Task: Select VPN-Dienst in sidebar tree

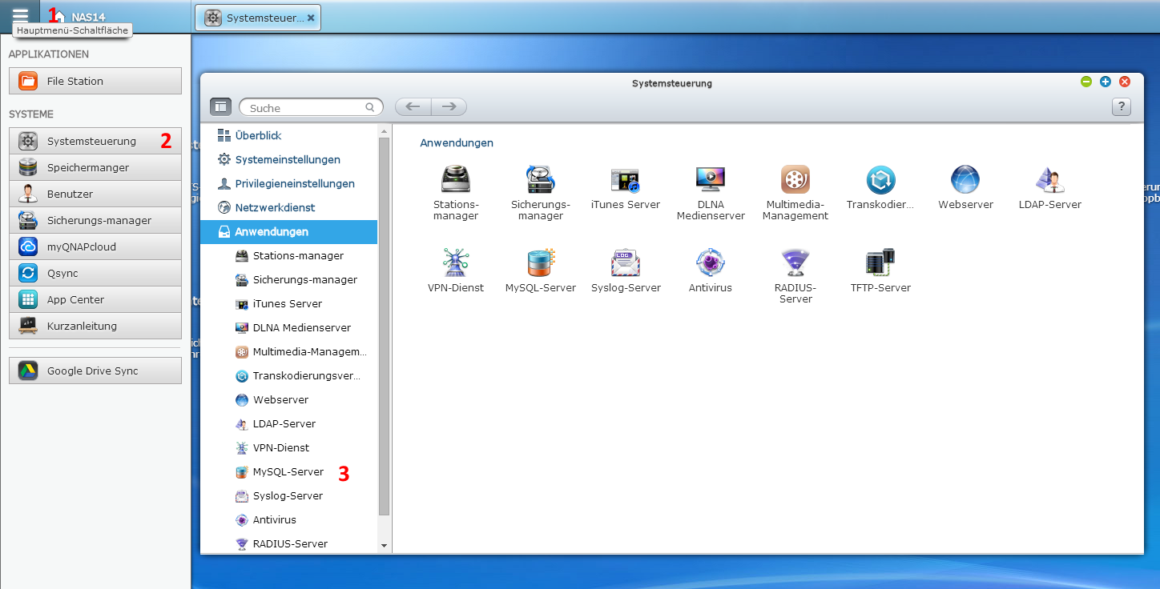Action: tap(288, 448)
